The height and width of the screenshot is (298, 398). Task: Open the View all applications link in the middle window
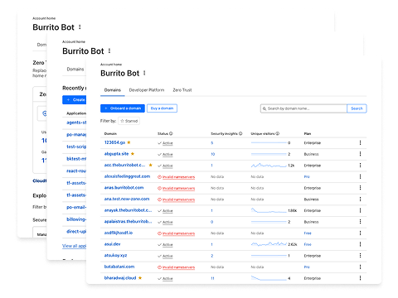75,246
